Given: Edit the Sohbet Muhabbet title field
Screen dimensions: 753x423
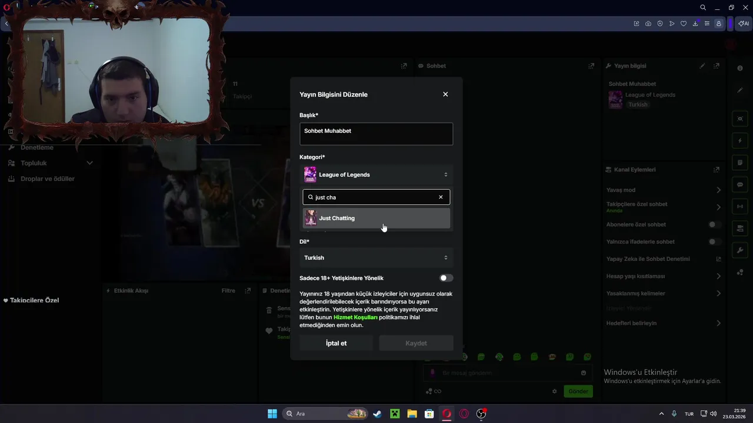Looking at the screenshot, I should click(376, 134).
